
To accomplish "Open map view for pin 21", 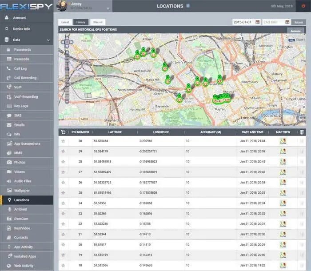I will point(283,234).
